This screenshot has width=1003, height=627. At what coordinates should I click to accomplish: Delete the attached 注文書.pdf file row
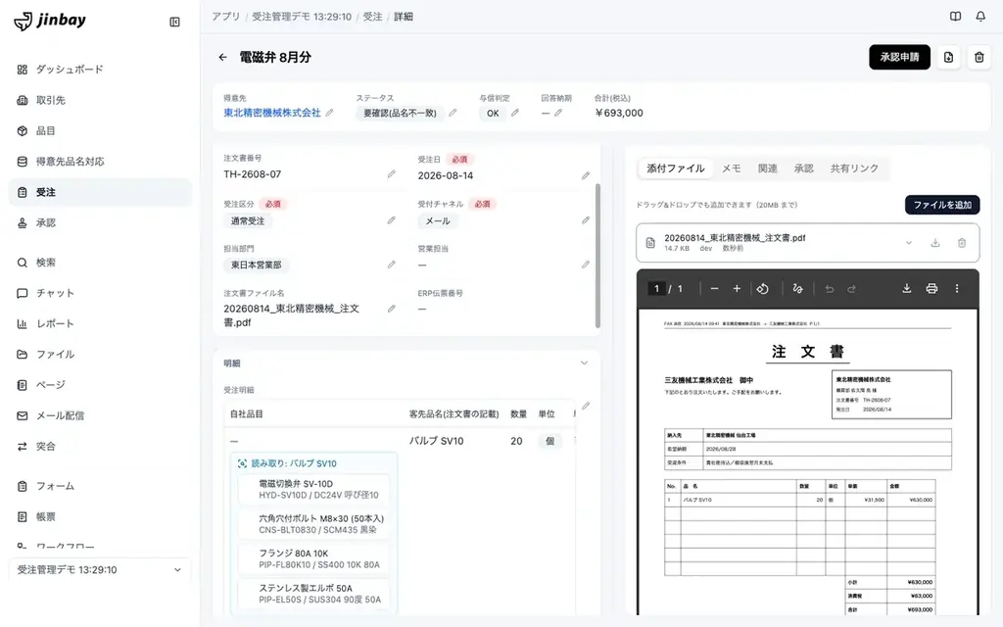(962, 243)
